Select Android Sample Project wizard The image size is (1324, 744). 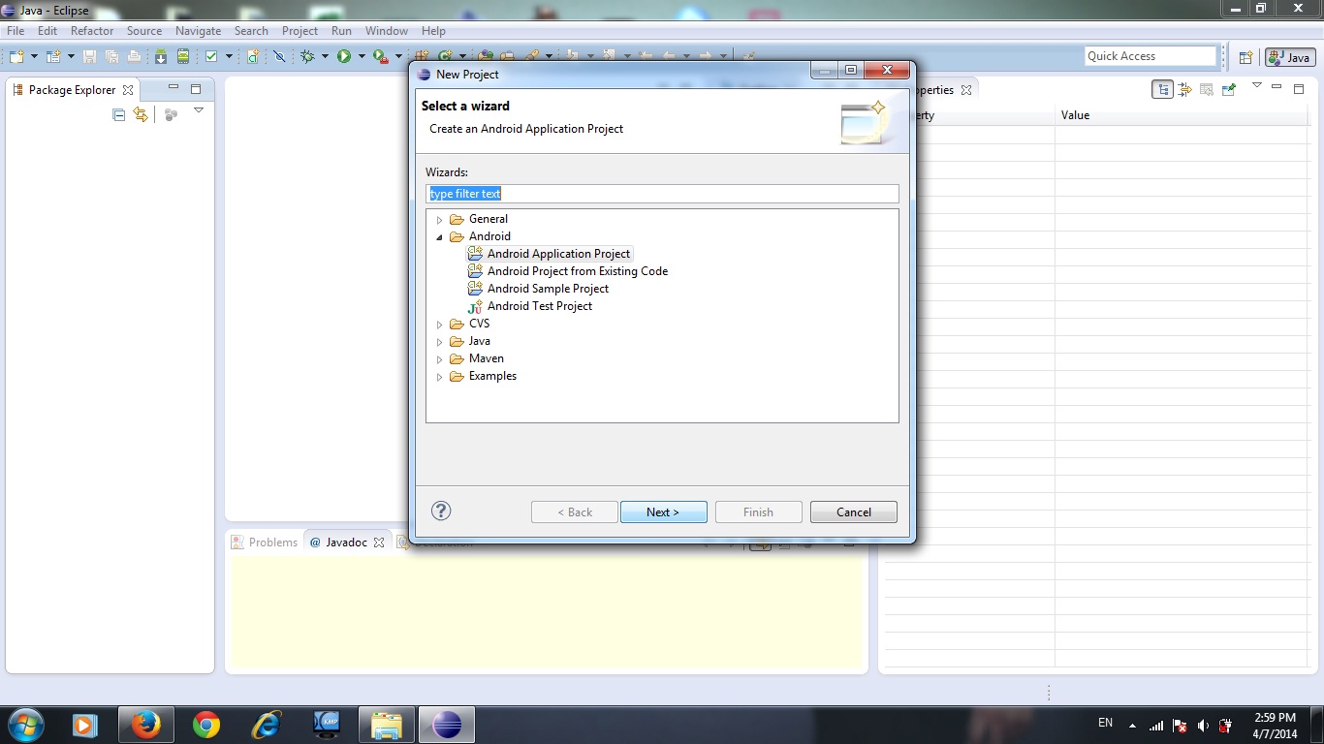[548, 289]
